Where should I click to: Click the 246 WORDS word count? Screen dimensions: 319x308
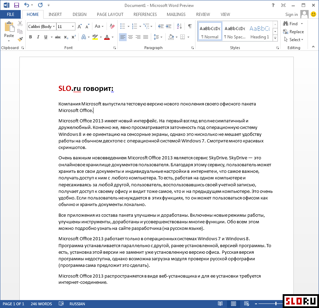tap(41, 304)
